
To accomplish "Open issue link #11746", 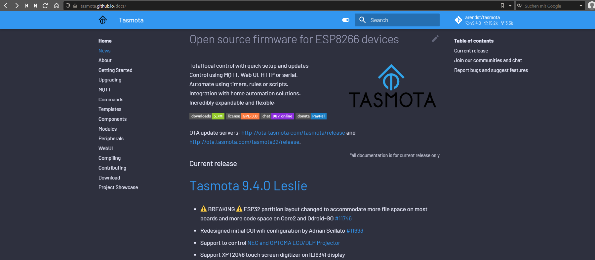I will pyautogui.click(x=343, y=218).
